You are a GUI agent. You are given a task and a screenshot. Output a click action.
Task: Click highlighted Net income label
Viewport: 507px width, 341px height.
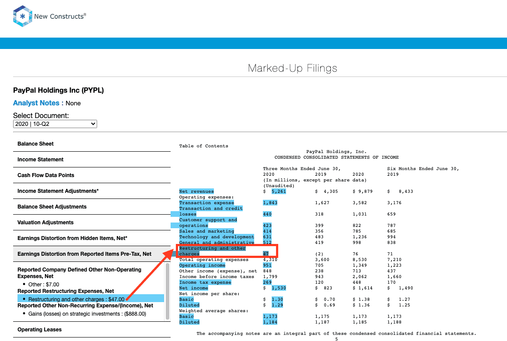point(193,288)
